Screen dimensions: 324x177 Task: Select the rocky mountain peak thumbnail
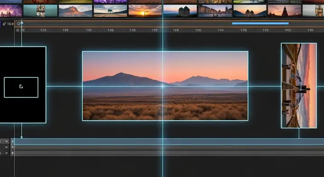pyautogui.click(x=76, y=11)
